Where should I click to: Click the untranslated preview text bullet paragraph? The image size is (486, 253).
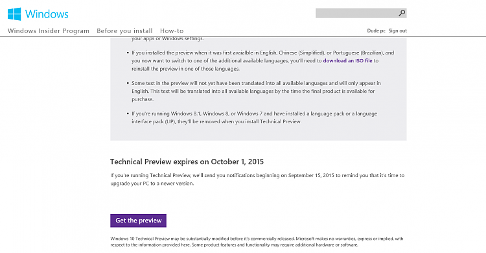256,91
